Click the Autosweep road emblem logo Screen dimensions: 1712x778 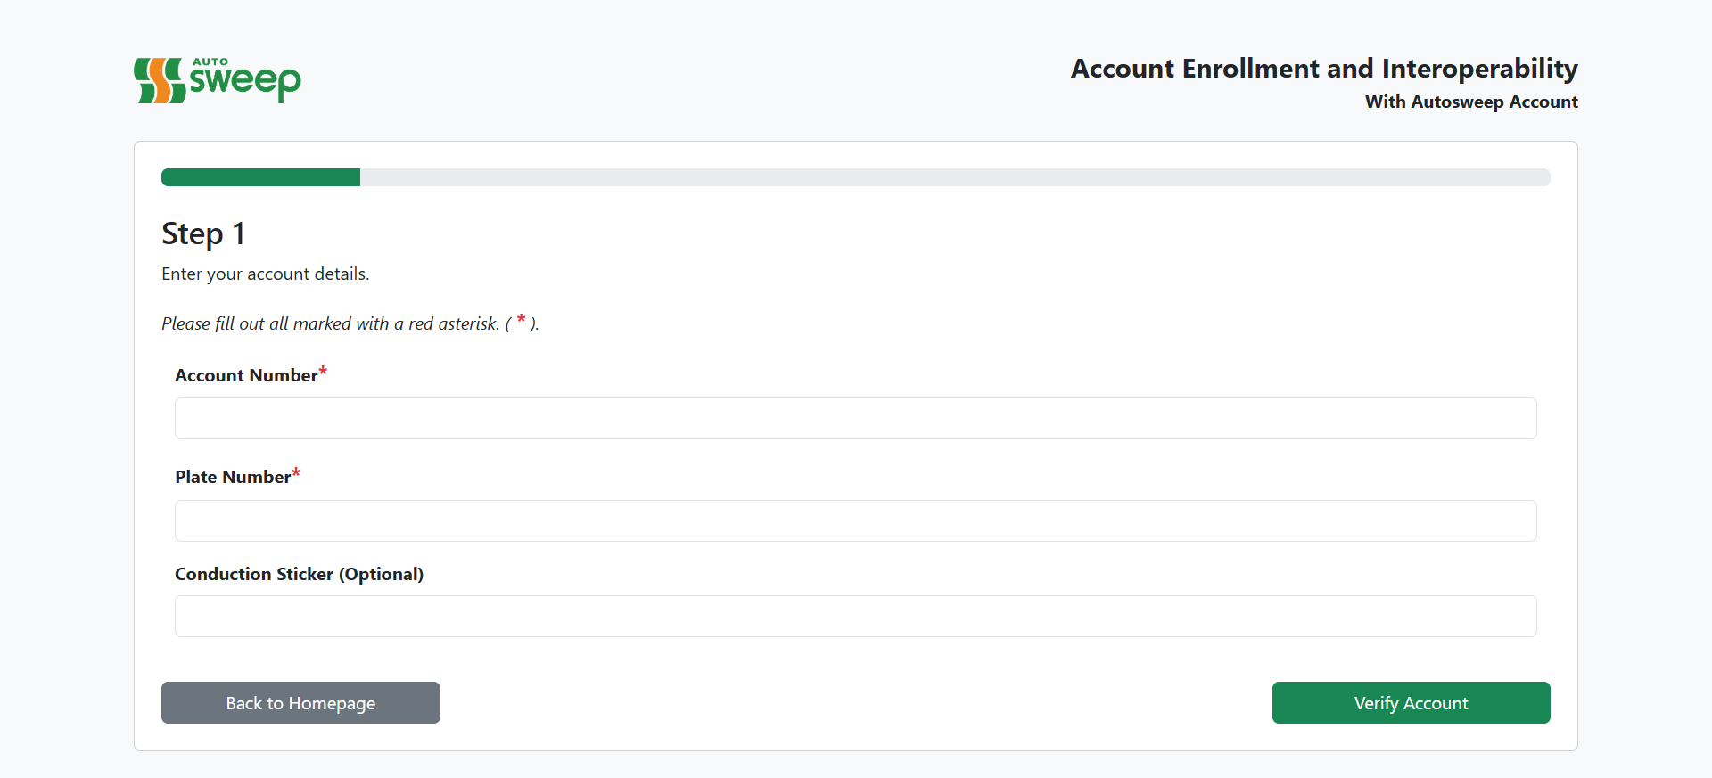[x=159, y=81]
